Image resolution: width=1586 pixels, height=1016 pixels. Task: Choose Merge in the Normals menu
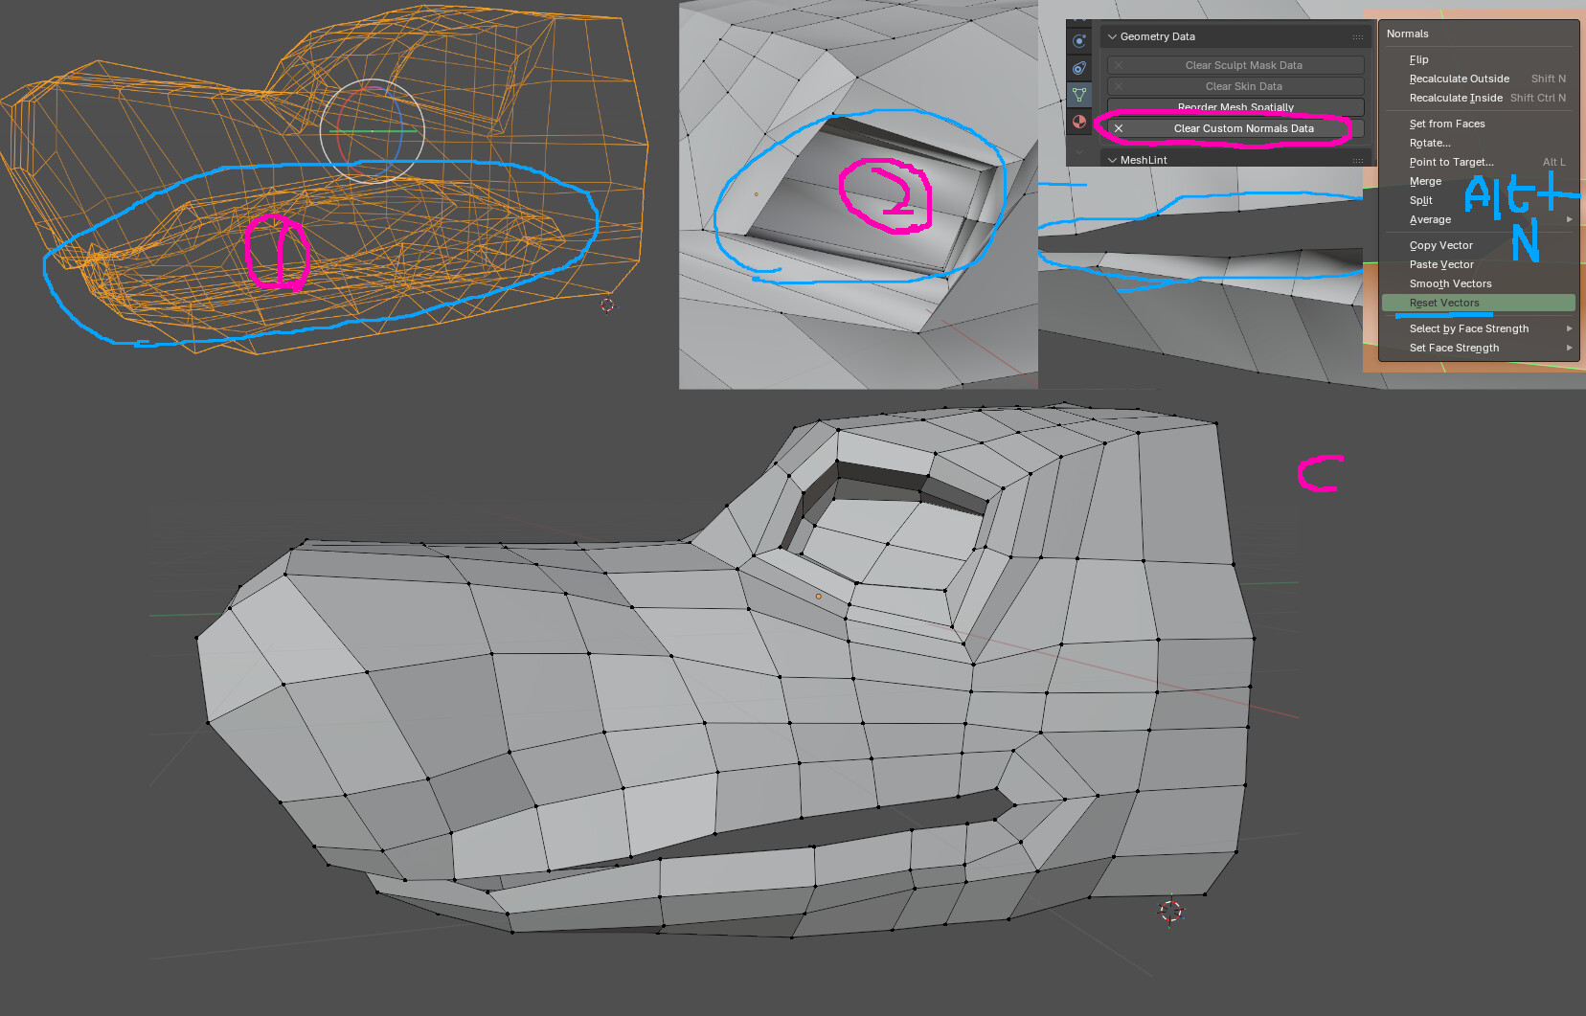(x=1479, y=181)
